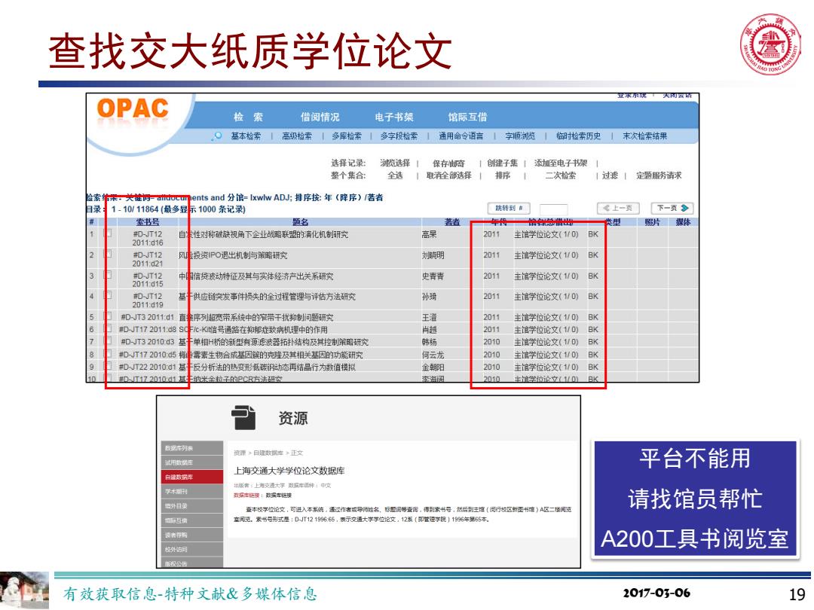Screen dimensions: 814x610
Task: Select 自建数据库 in the sidebar
Action: pos(192,477)
